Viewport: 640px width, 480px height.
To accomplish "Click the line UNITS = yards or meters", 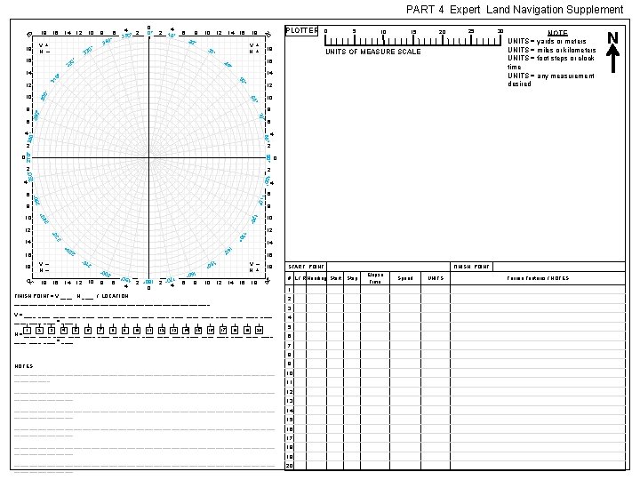I will coord(547,41).
